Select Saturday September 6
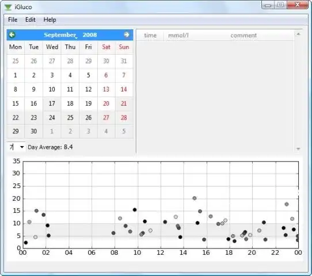The height and width of the screenshot is (276, 312). pyautogui.click(x=106, y=75)
